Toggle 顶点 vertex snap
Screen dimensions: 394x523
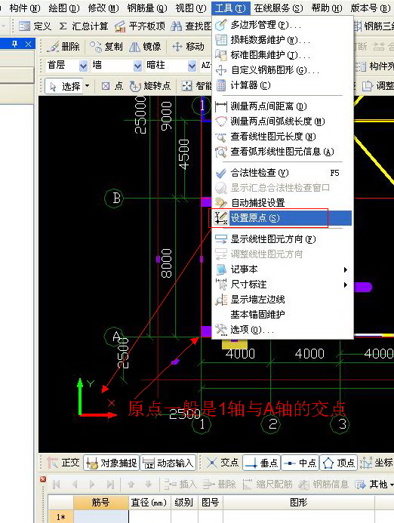(339, 463)
